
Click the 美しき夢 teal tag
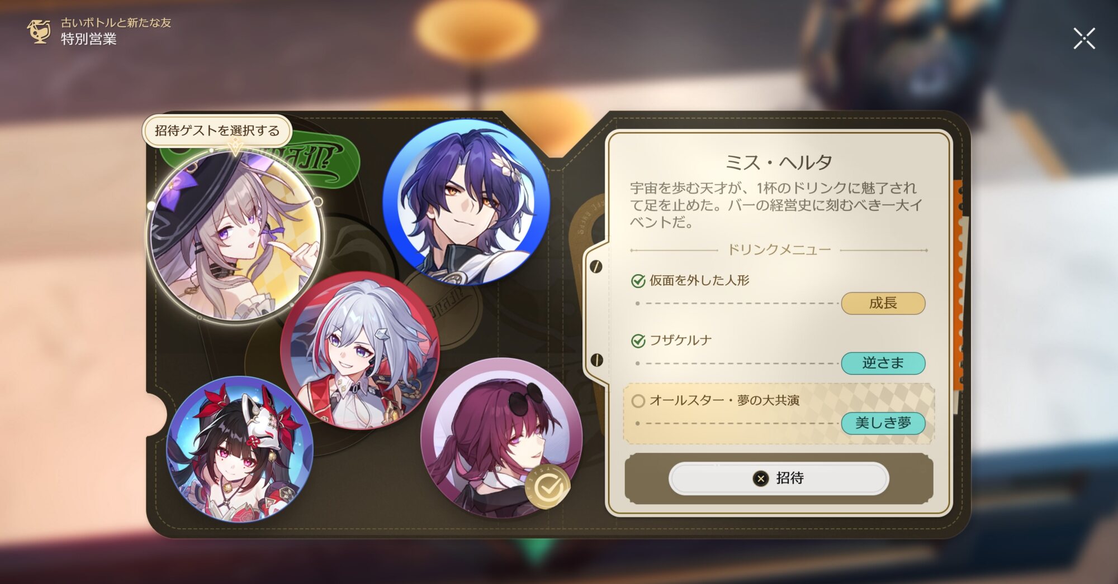tap(883, 423)
